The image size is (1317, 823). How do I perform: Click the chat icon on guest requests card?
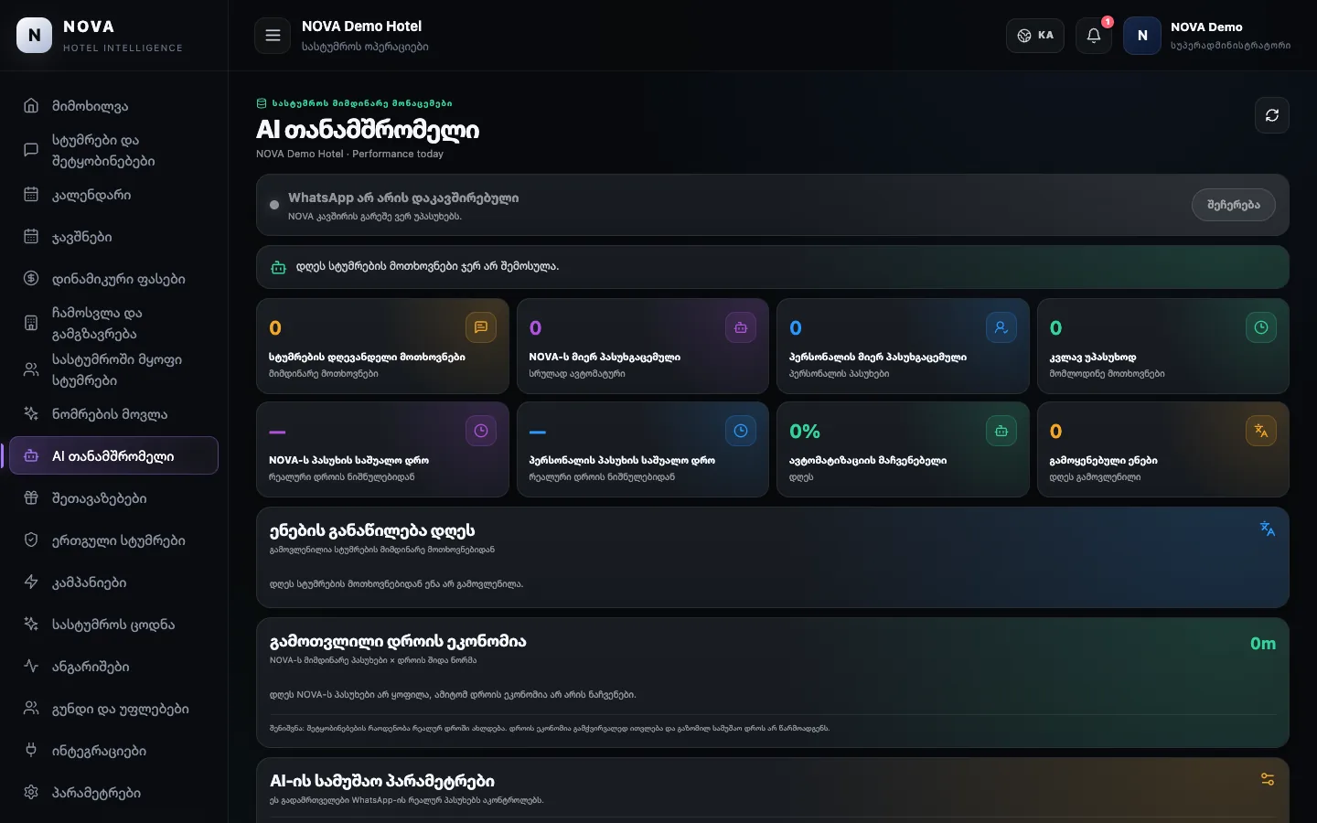point(481,327)
